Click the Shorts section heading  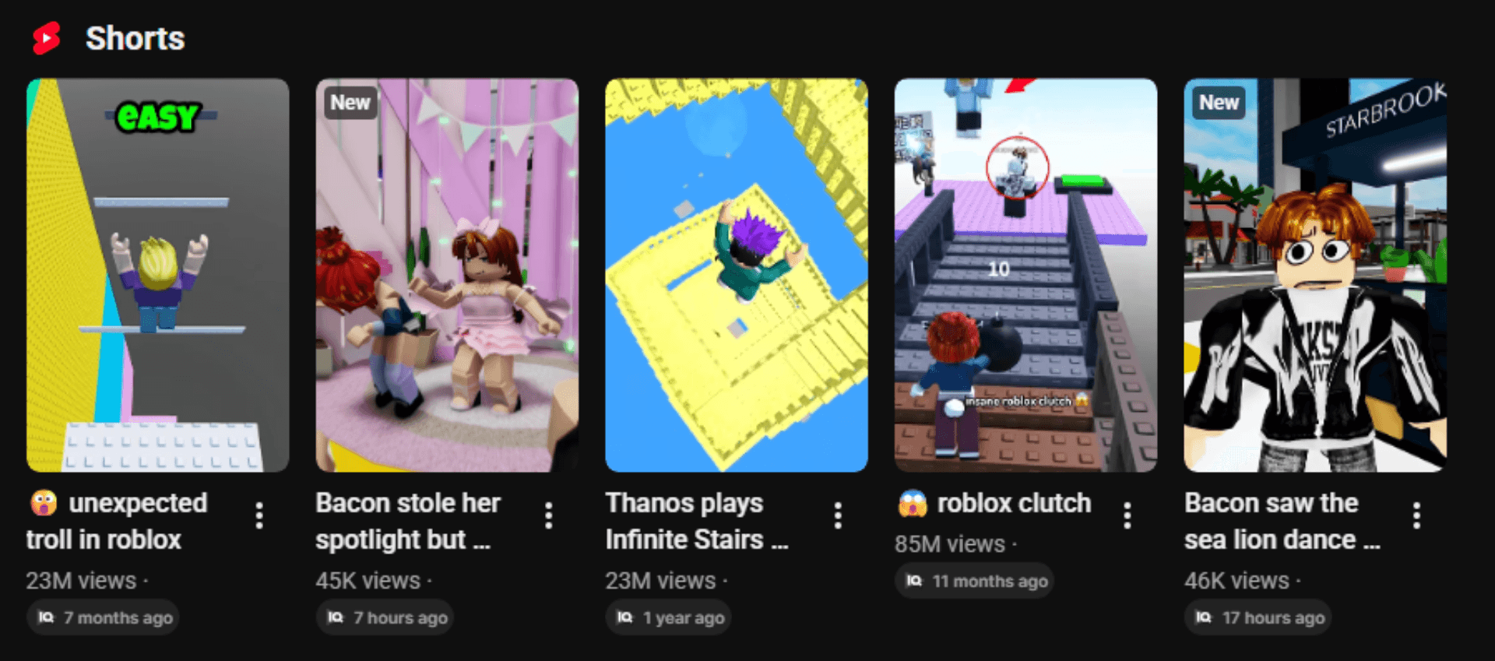tap(135, 38)
